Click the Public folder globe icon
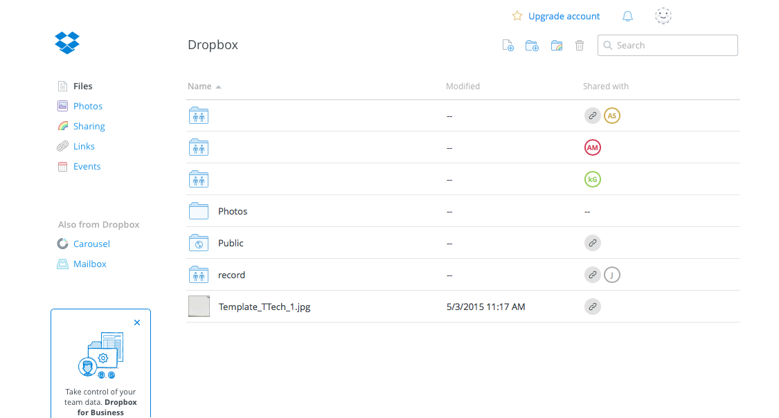Image resolution: width=779 pixels, height=418 pixels. point(199,243)
